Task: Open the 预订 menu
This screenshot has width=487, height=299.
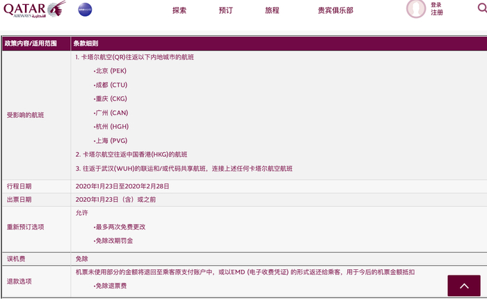Action: pyautogui.click(x=226, y=10)
